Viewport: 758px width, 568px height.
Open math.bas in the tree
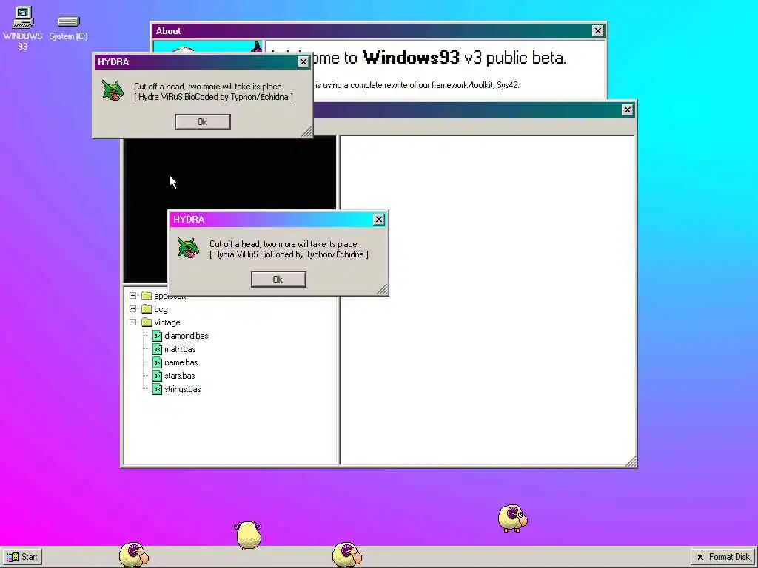pyautogui.click(x=180, y=349)
